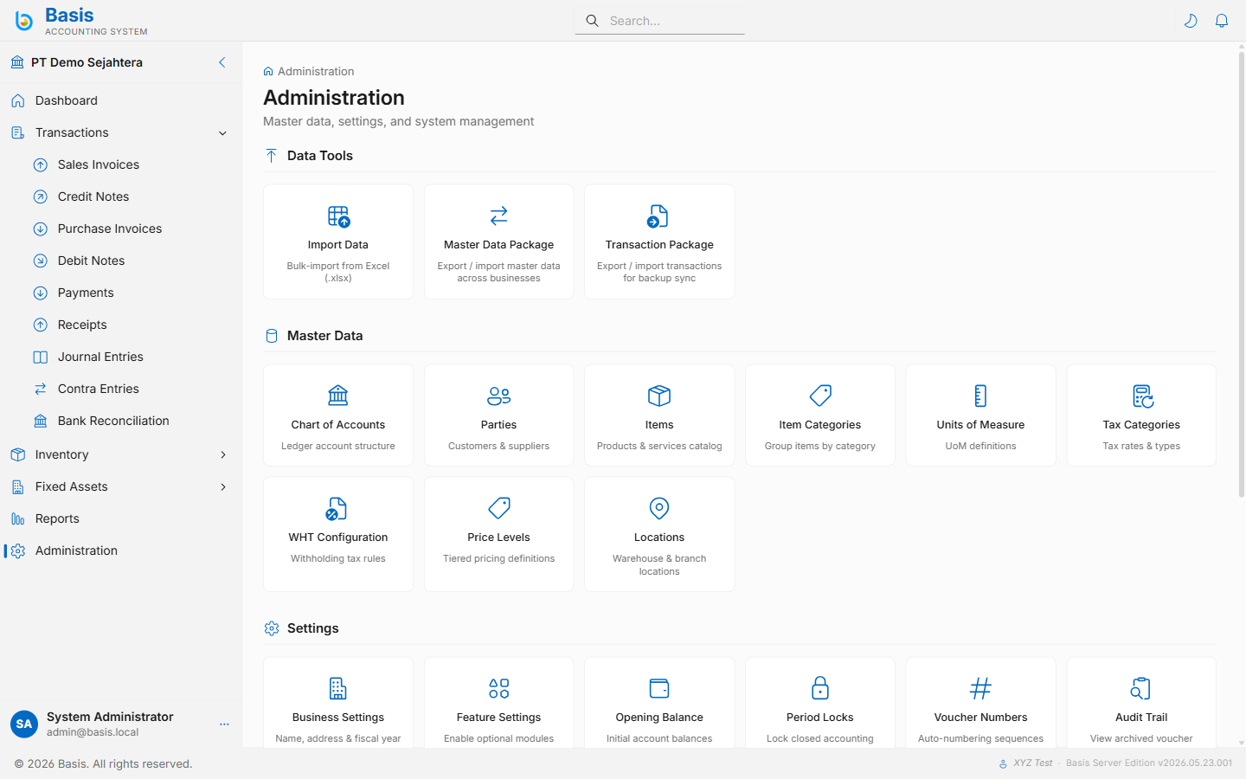Open Parties people icon card
This screenshot has height=779, width=1246.
(499, 396)
